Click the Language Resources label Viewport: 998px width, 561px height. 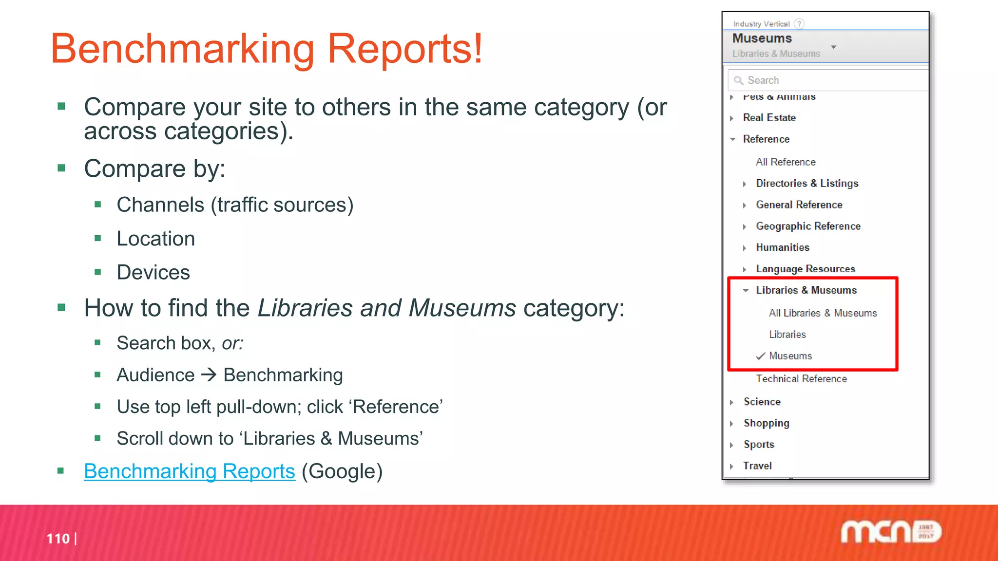coord(805,269)
